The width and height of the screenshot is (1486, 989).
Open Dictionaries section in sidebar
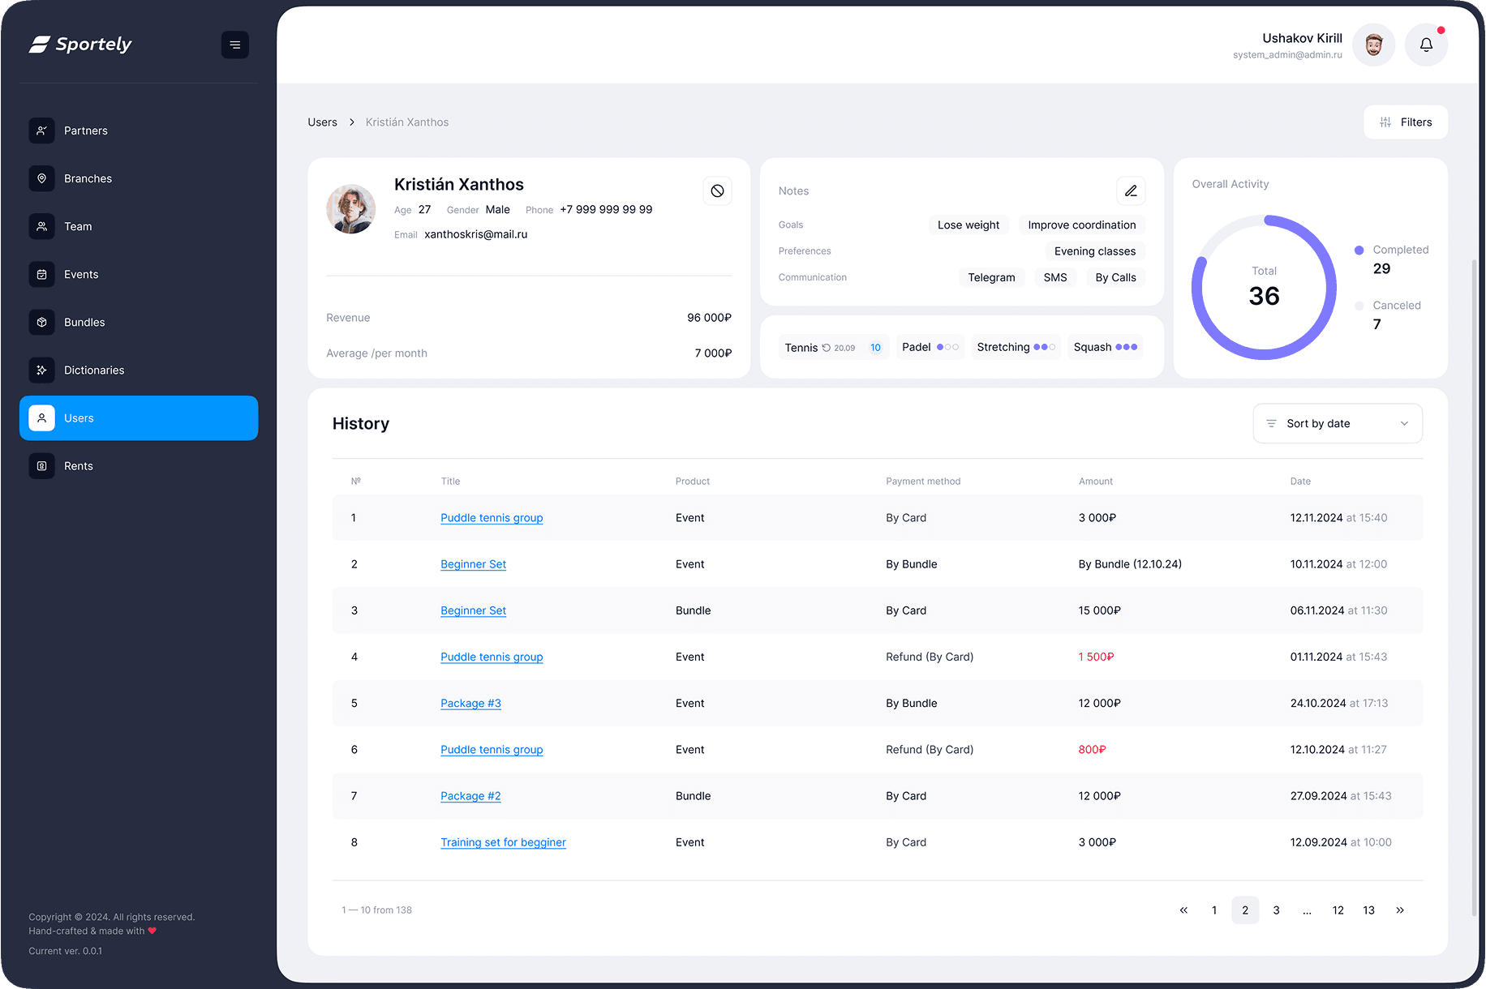point(139,370)
